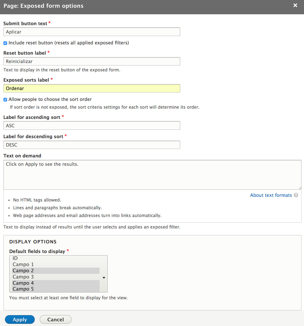Close the Exposed form options dialog
The width and height of the screenshot is (304, 326).
(295, 5)
